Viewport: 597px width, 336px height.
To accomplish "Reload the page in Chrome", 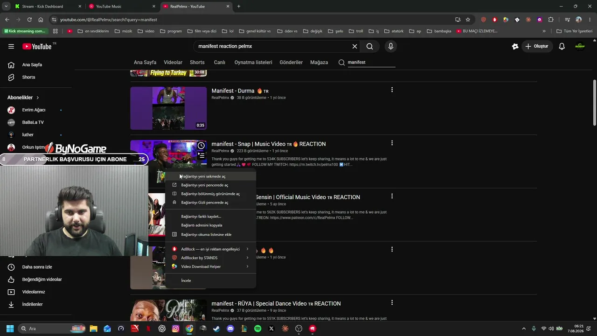I will 29,20.
